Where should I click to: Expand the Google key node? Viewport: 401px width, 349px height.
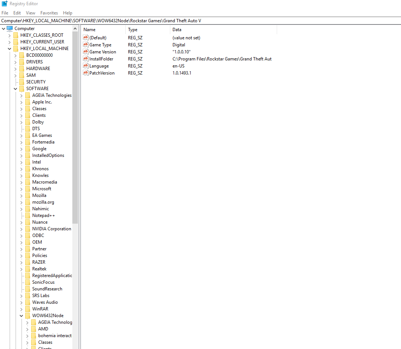coord(21,149)
